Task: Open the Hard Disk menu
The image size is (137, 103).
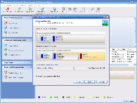Action: [x=23, y=5]
